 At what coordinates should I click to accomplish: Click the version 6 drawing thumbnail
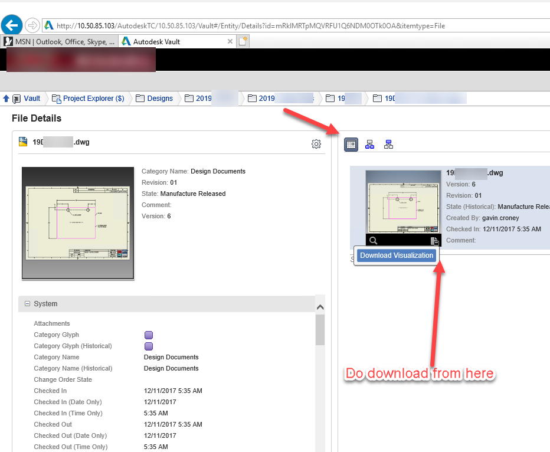pos(404,202)
